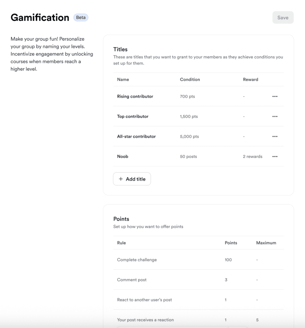Click the plus icon in Add title button
The width and height of the screenshot is (305, 328).
(x=120, y=179)
